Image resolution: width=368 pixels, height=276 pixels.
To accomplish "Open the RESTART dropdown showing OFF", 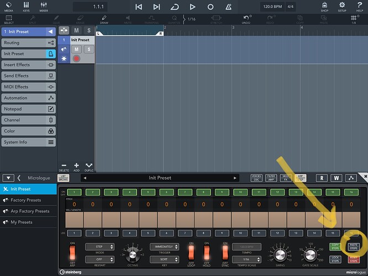I will (100, 259).
